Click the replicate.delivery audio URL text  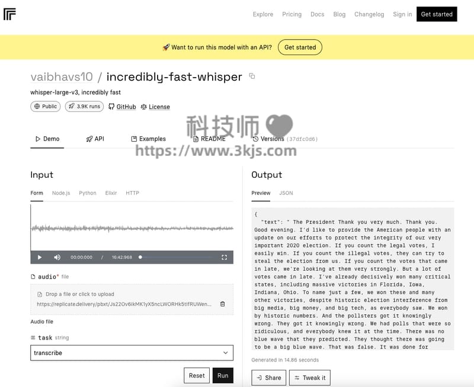(x=124, y=304)
